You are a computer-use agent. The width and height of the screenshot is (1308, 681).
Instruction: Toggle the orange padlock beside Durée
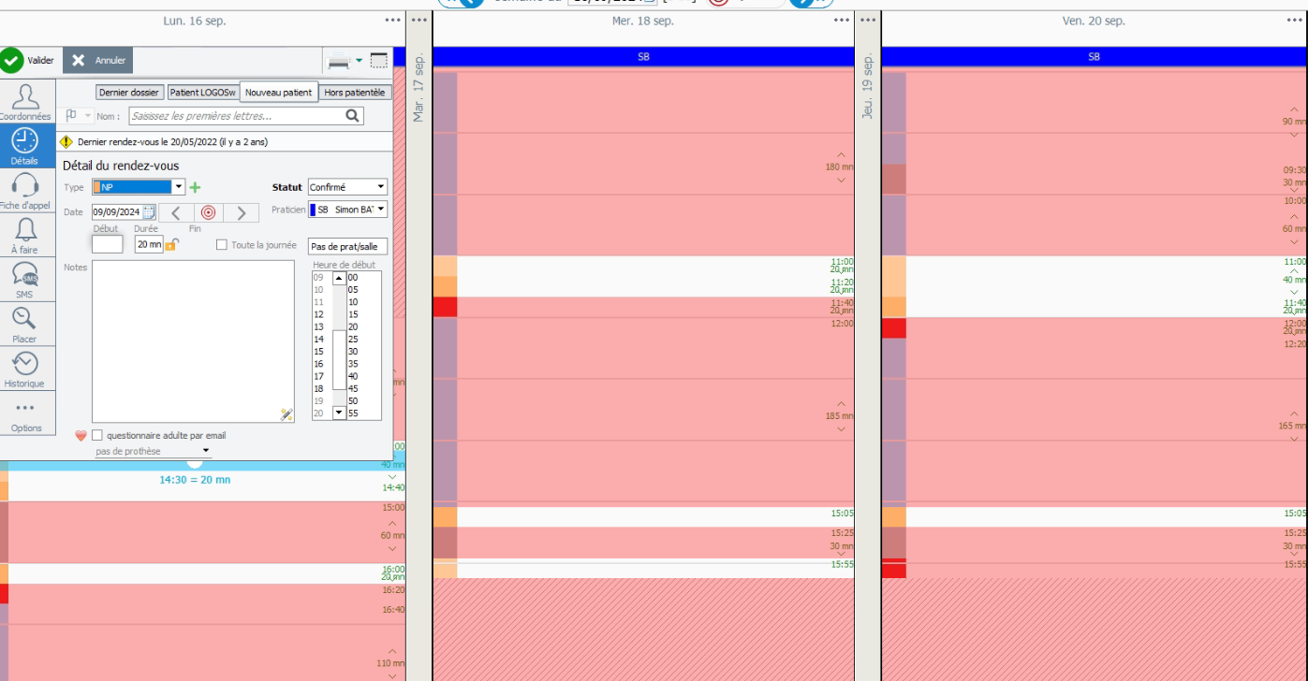(171, 244)
